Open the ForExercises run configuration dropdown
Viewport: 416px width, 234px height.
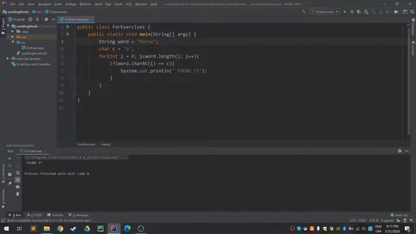coord(325,12)
